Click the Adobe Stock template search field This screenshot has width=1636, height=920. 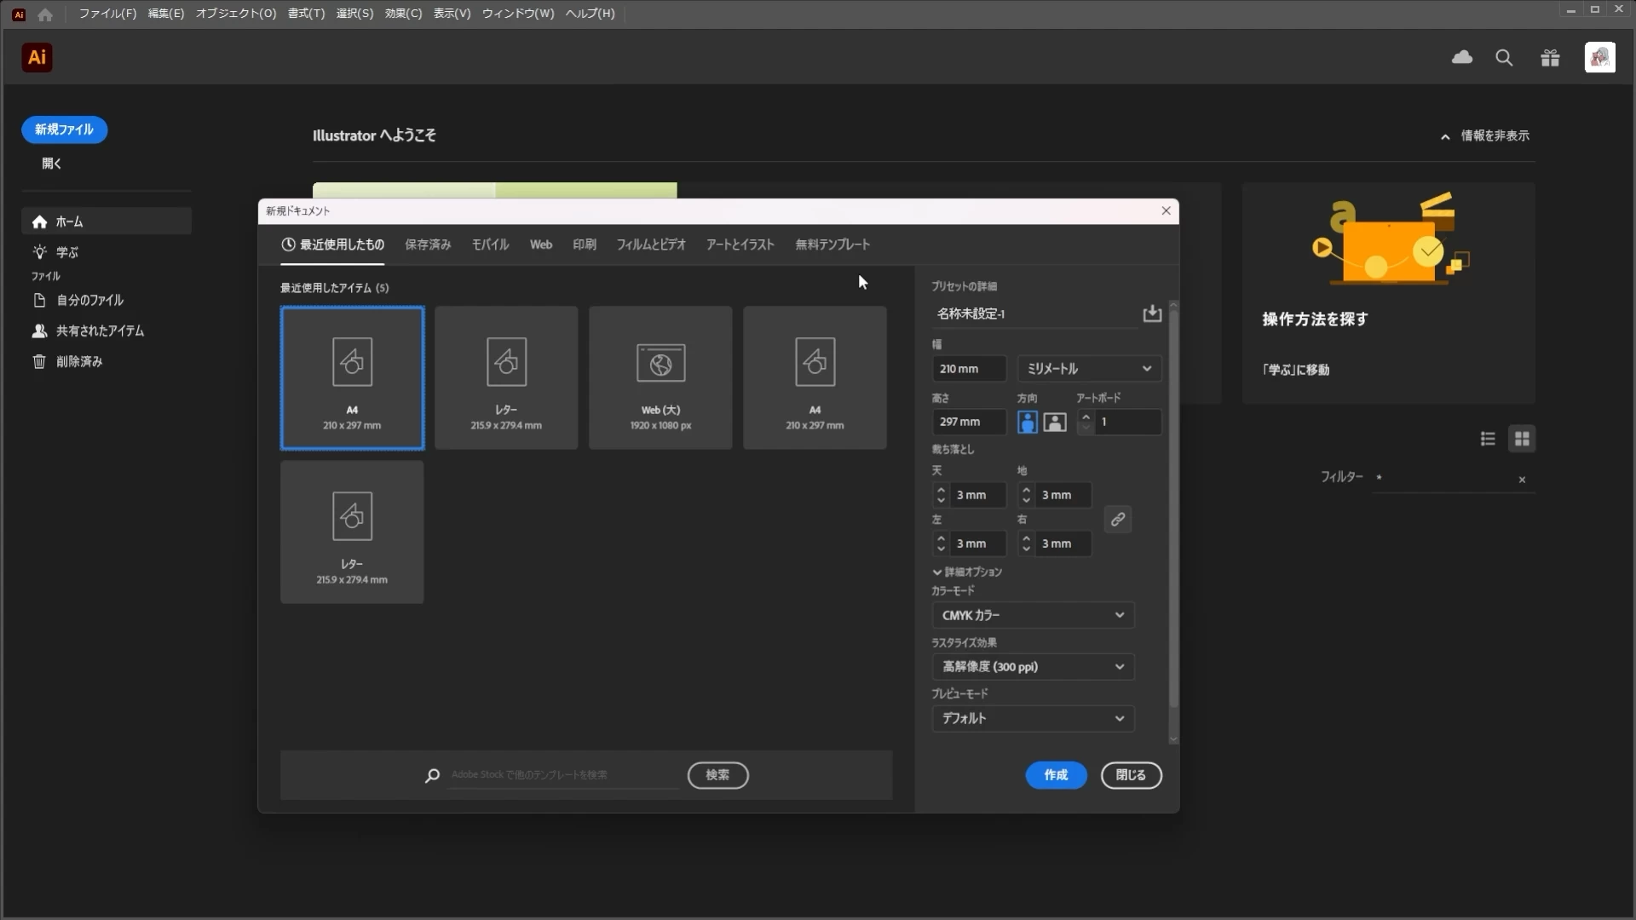tap(562, 775)
